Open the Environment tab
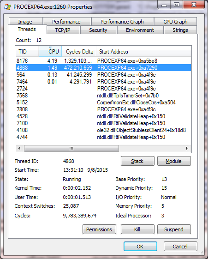The height and width of the screenshot is (259, 208). click(x=140, y=30)
